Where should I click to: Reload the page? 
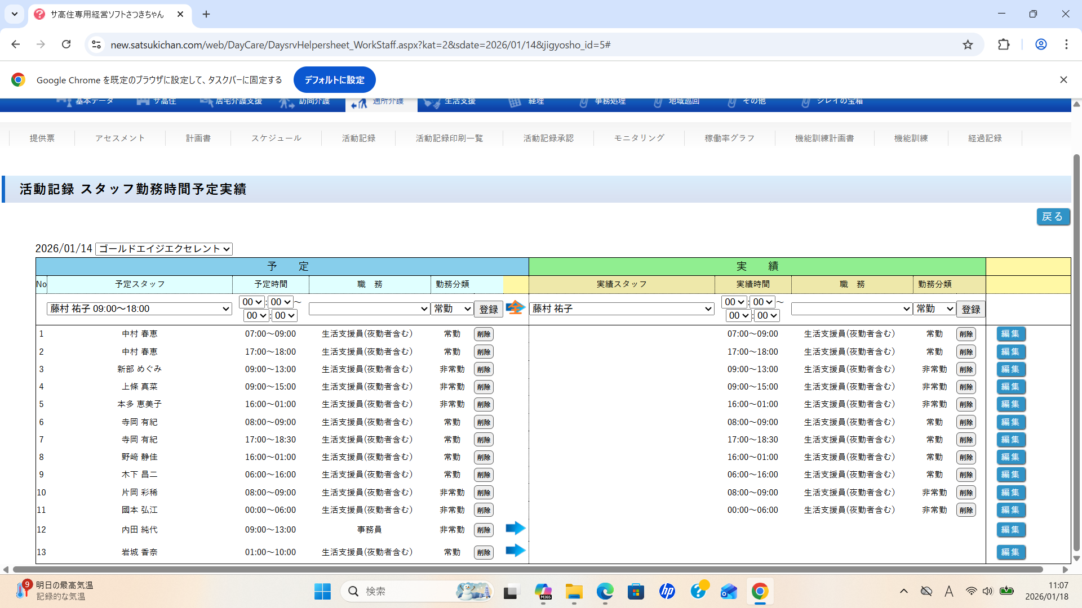pos(66,44)
